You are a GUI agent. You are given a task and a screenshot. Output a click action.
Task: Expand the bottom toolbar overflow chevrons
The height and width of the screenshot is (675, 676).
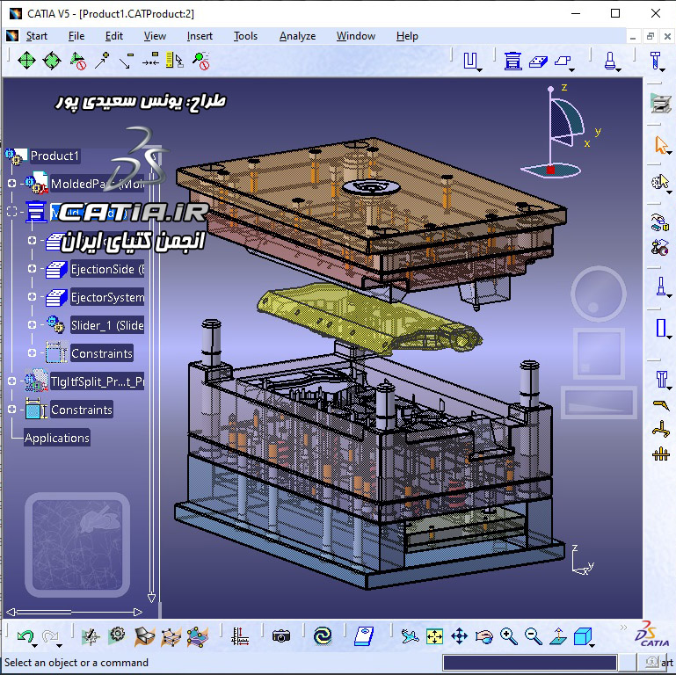click(623, 628)
